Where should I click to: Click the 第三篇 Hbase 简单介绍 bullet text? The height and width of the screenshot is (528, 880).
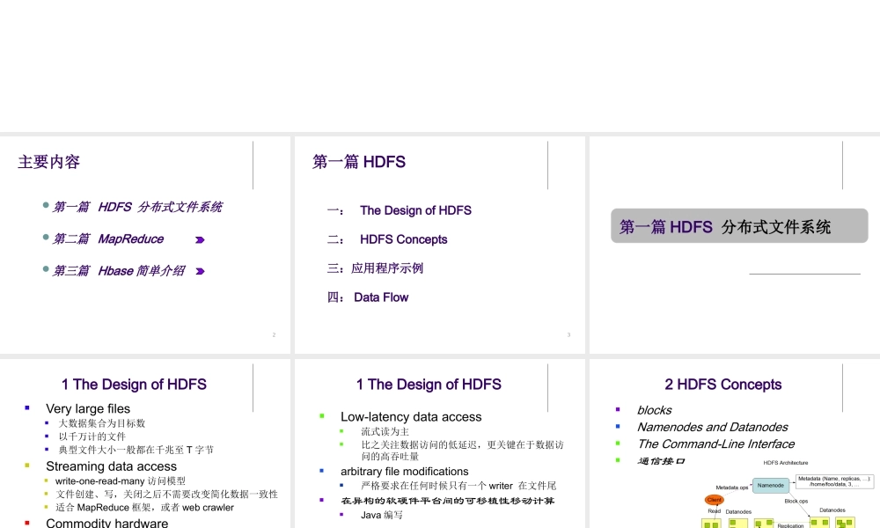click(119, 271)
